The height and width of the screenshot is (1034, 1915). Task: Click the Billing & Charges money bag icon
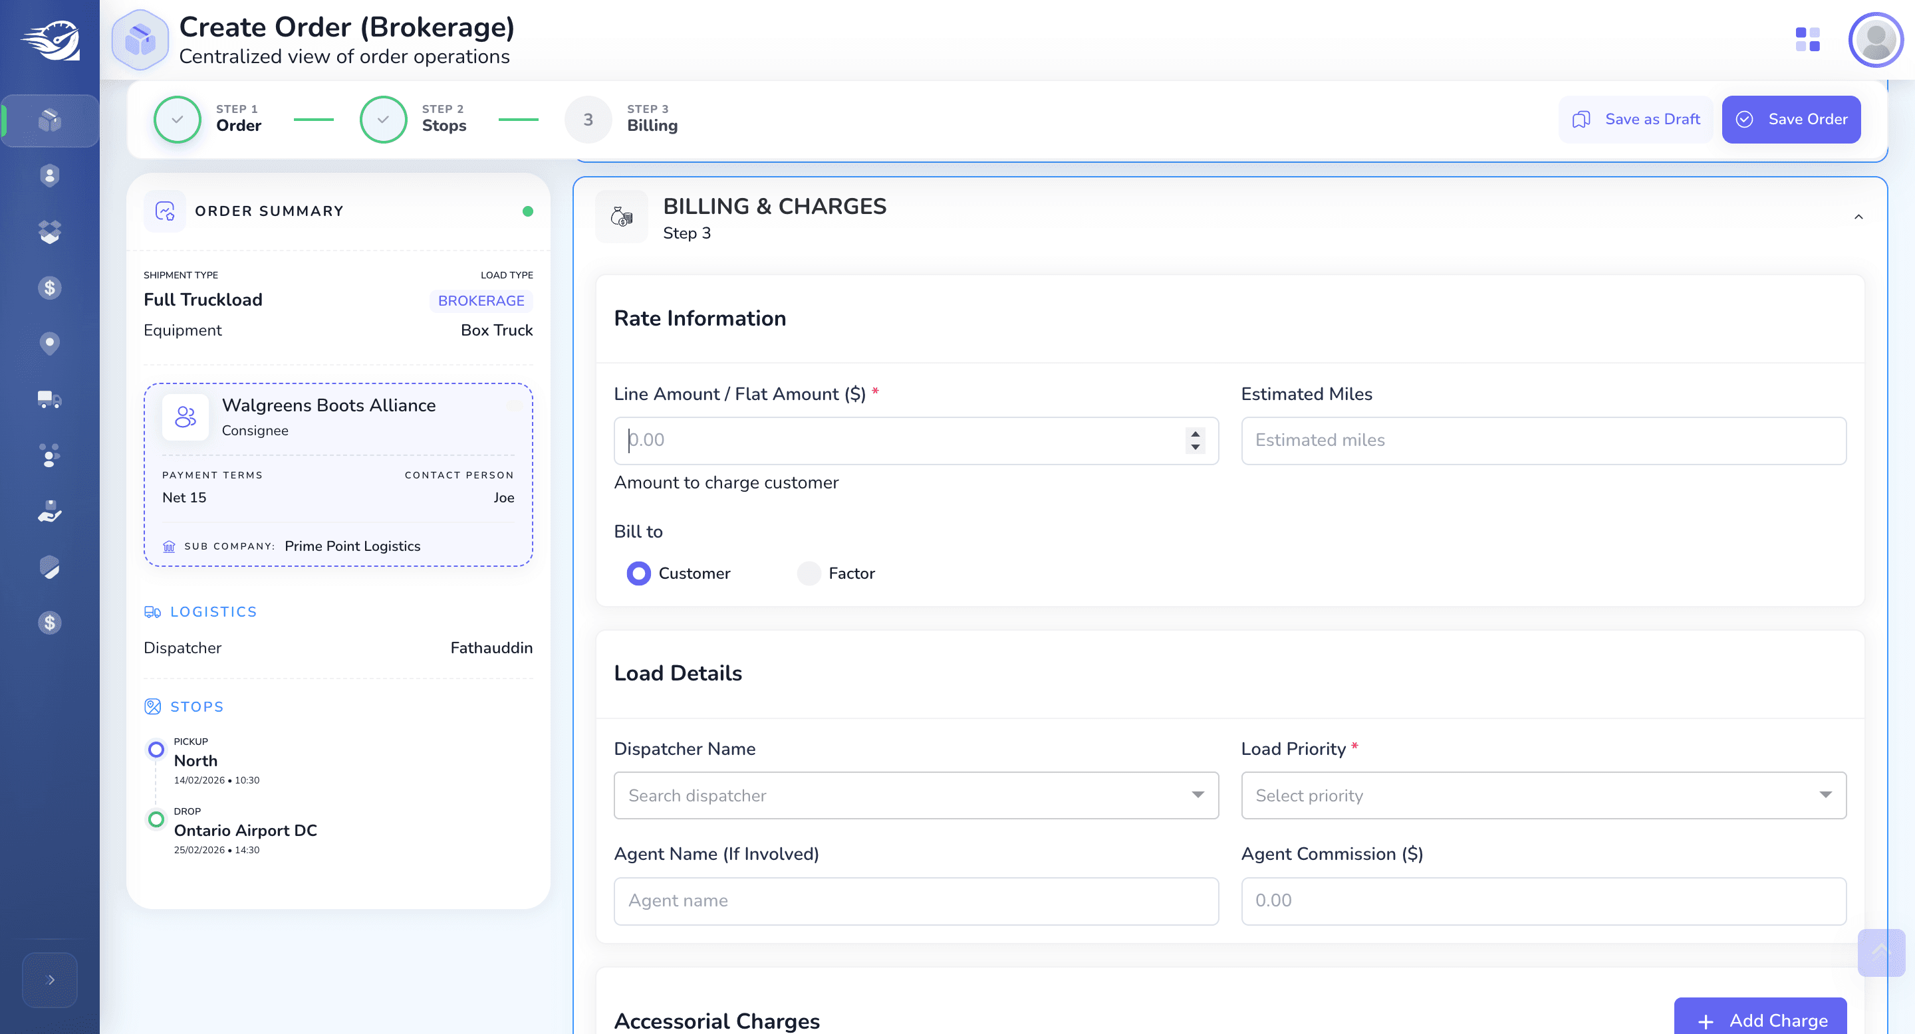coord(622,217)
